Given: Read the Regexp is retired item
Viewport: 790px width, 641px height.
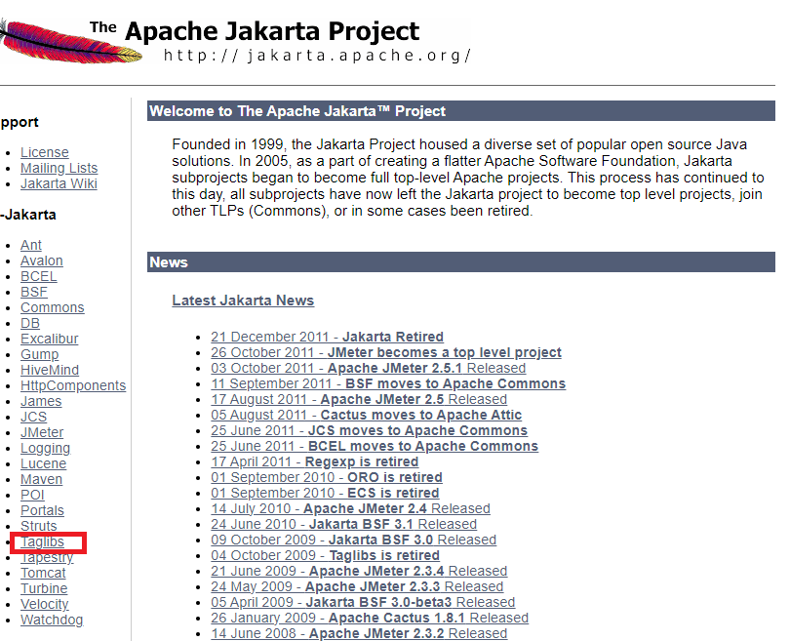Looking at the screenshot, I should (314, 461).
